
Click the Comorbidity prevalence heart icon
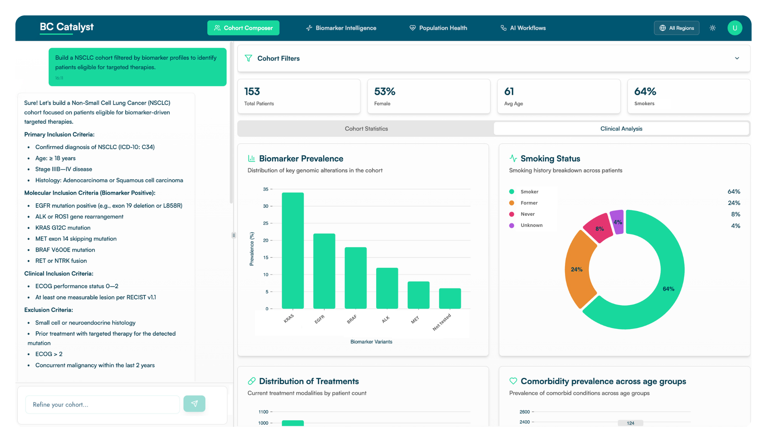[513, 381]
